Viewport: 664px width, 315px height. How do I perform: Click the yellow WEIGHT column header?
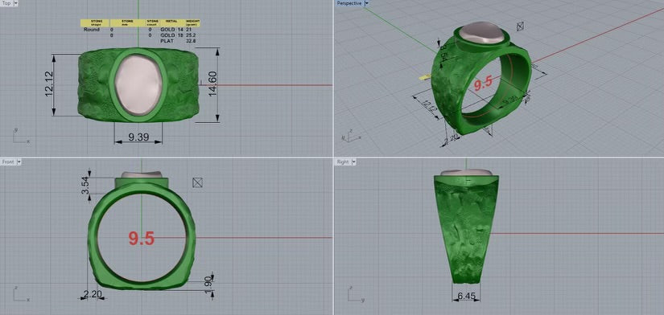[x=192, y=22]
